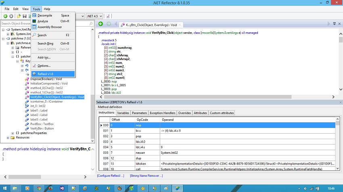Open the Edit menu
The width and height of the screenshot is (343, 192).
16,9
